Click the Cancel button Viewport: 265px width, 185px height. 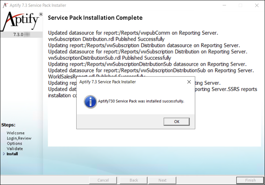(103, 180)
